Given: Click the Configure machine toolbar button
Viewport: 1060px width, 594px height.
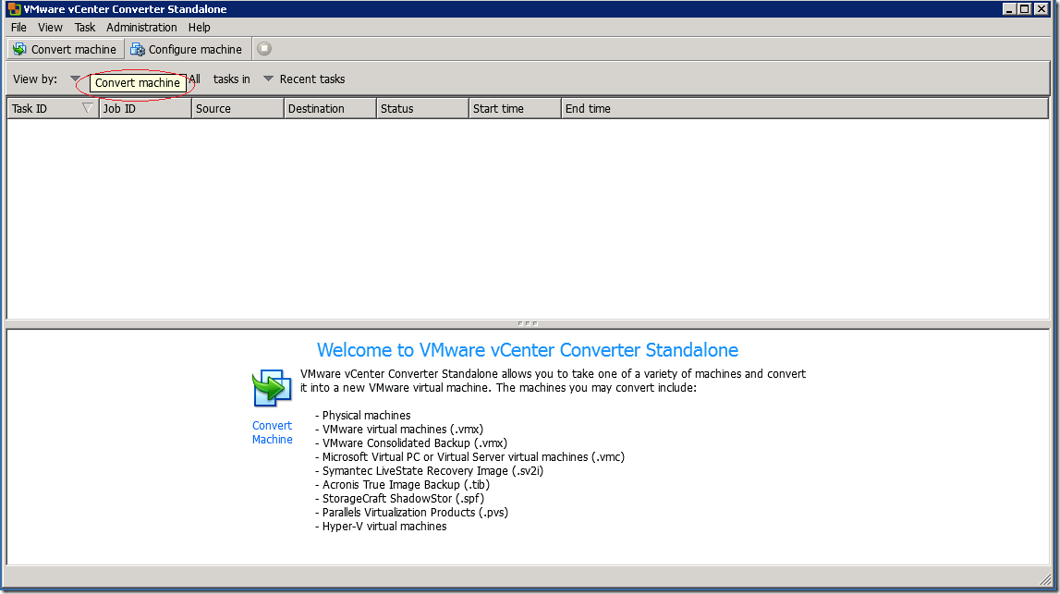Looking at the screenshot, I should point(186,49).
